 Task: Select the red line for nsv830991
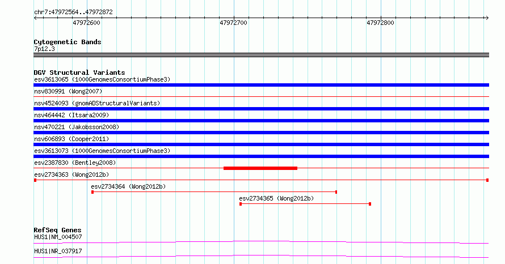(261, 96)
